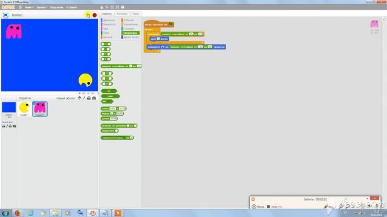The height and width of the screenshot is (217, 387).
Task: Select the duplicate stamp tool in toolbar
Action: 102,7
